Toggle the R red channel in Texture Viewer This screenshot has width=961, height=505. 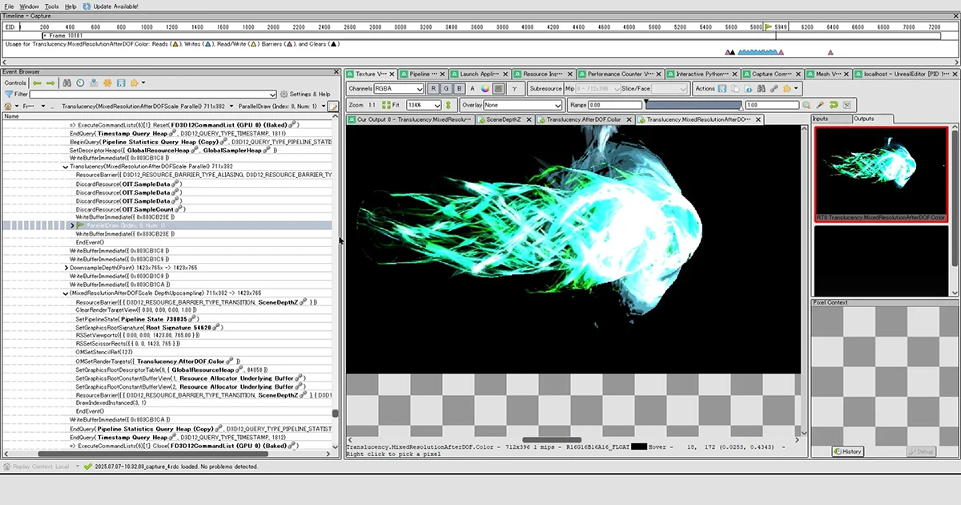click(434, 90)
